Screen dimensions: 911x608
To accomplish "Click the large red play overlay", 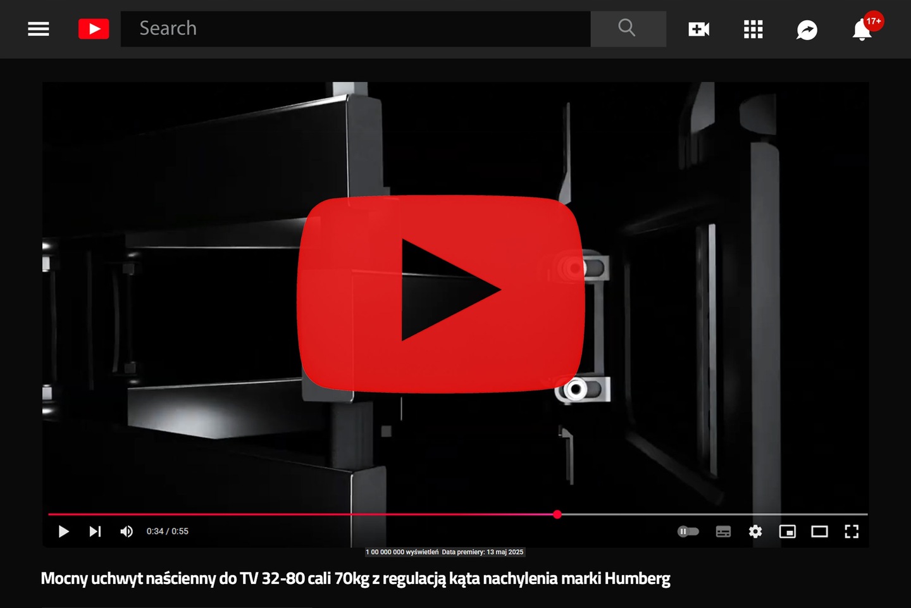I will click(440, 294).
